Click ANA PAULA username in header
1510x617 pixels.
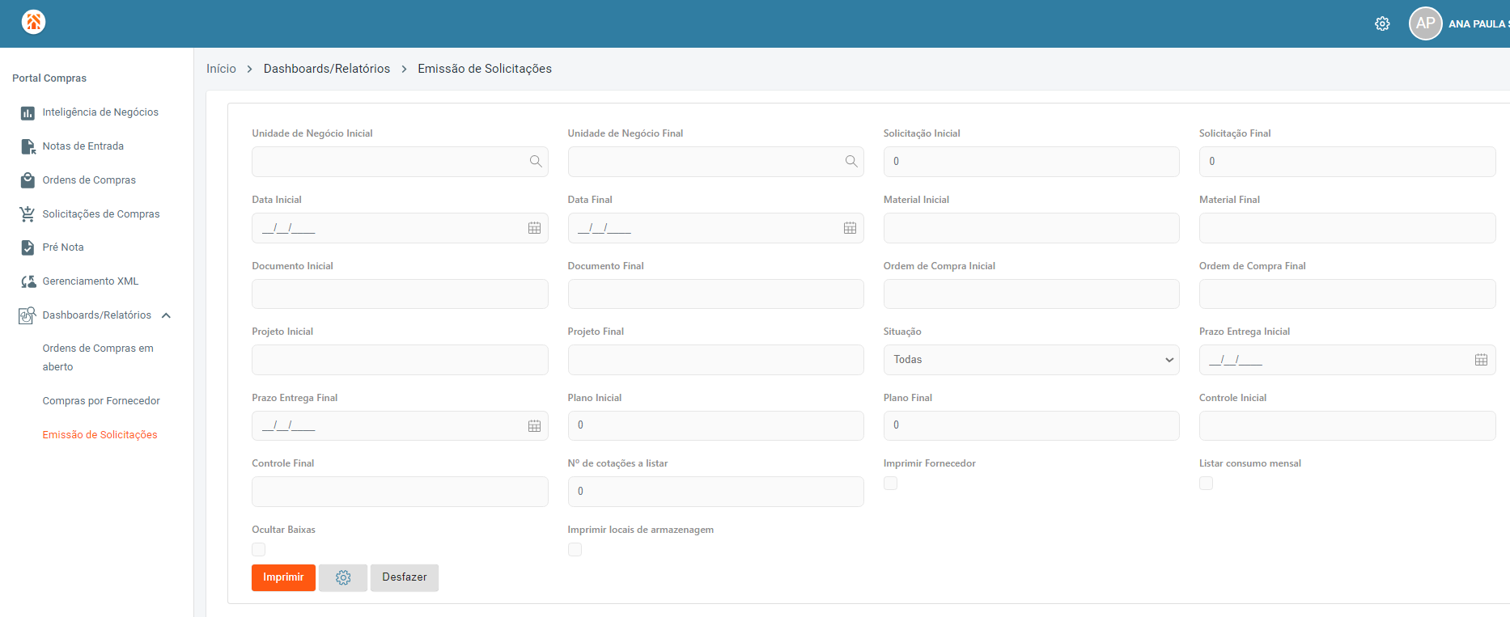click(x=1478, y=24)
